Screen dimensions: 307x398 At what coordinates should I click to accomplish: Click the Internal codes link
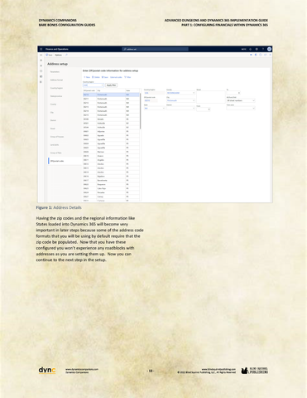click(116, 77)
